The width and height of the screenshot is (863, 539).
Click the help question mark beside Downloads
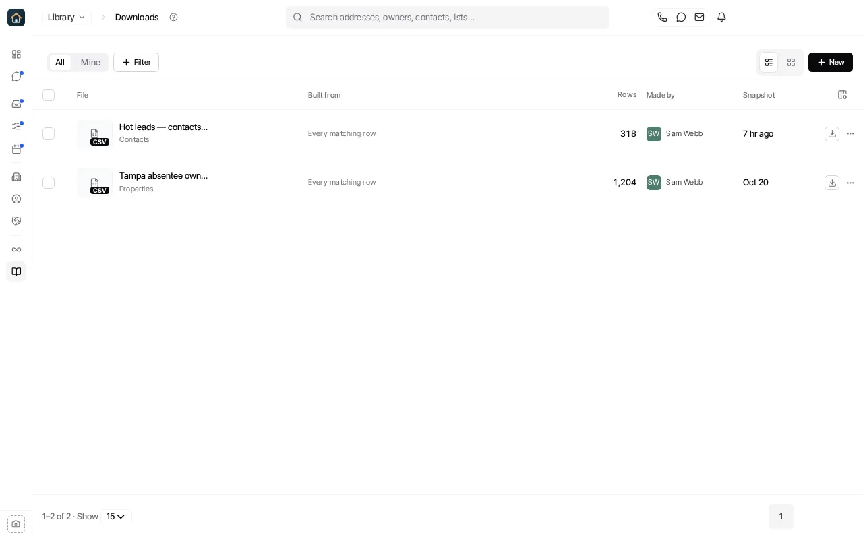(173, 18)
